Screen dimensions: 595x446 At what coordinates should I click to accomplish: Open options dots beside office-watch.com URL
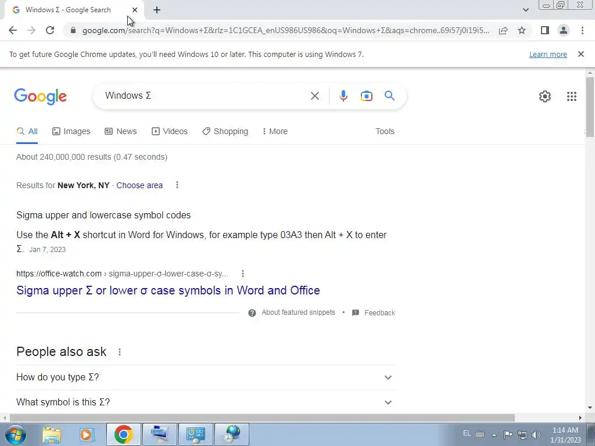pos(243,274)
